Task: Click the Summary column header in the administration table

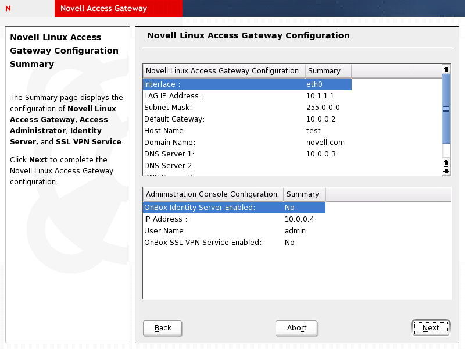Action: coord(304,194)
